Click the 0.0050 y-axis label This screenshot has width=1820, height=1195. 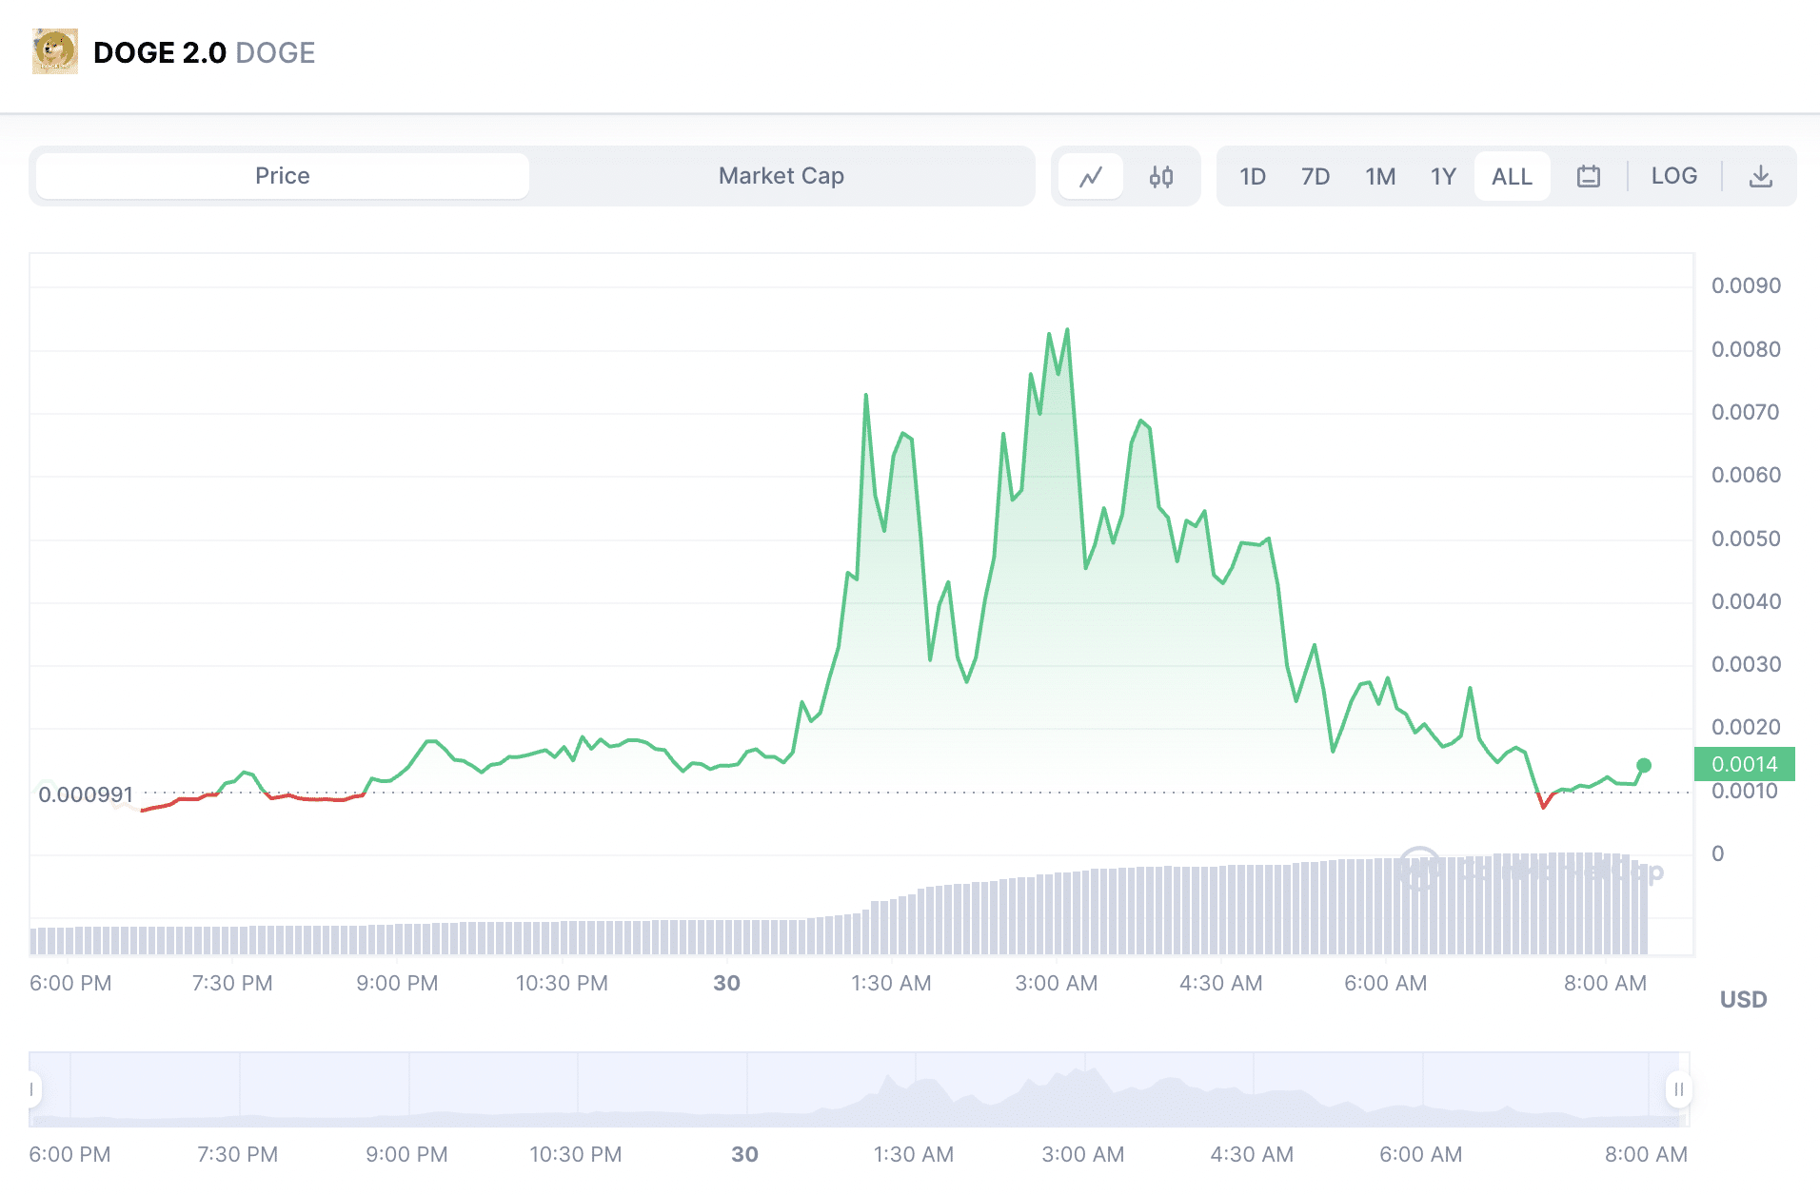tap(1746, 539)
